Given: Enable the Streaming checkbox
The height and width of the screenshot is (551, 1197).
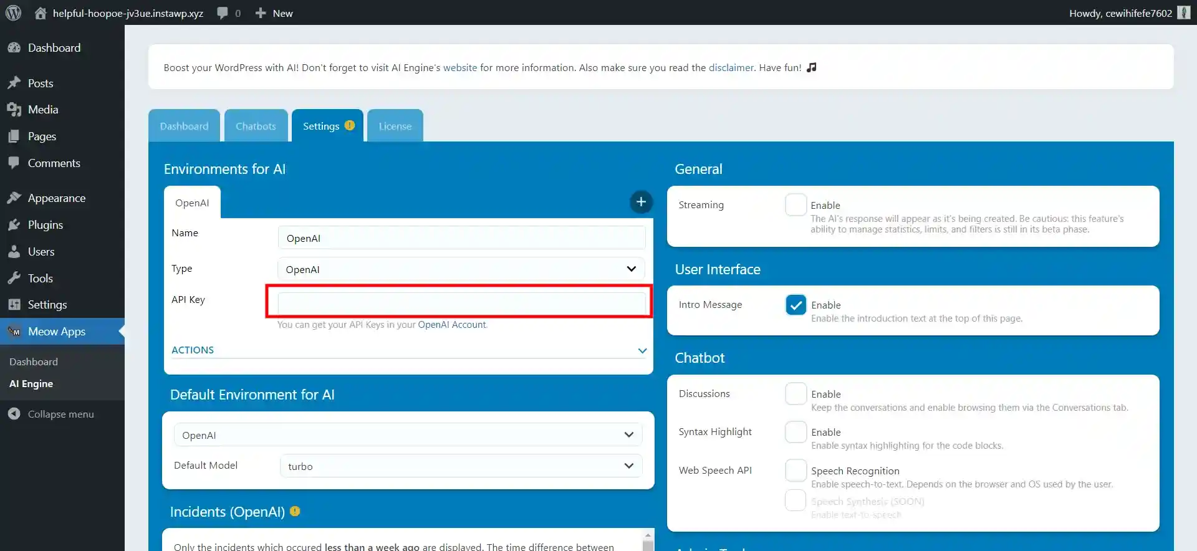Looking at the screenshot, I should tap(796, 205).
